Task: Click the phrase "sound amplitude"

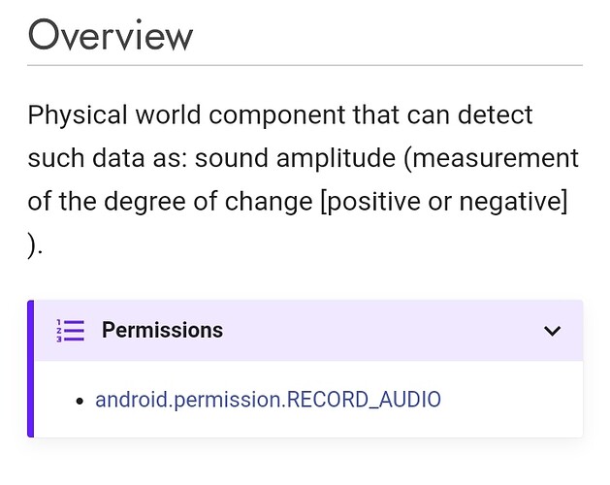Action: tap(295, 158)
